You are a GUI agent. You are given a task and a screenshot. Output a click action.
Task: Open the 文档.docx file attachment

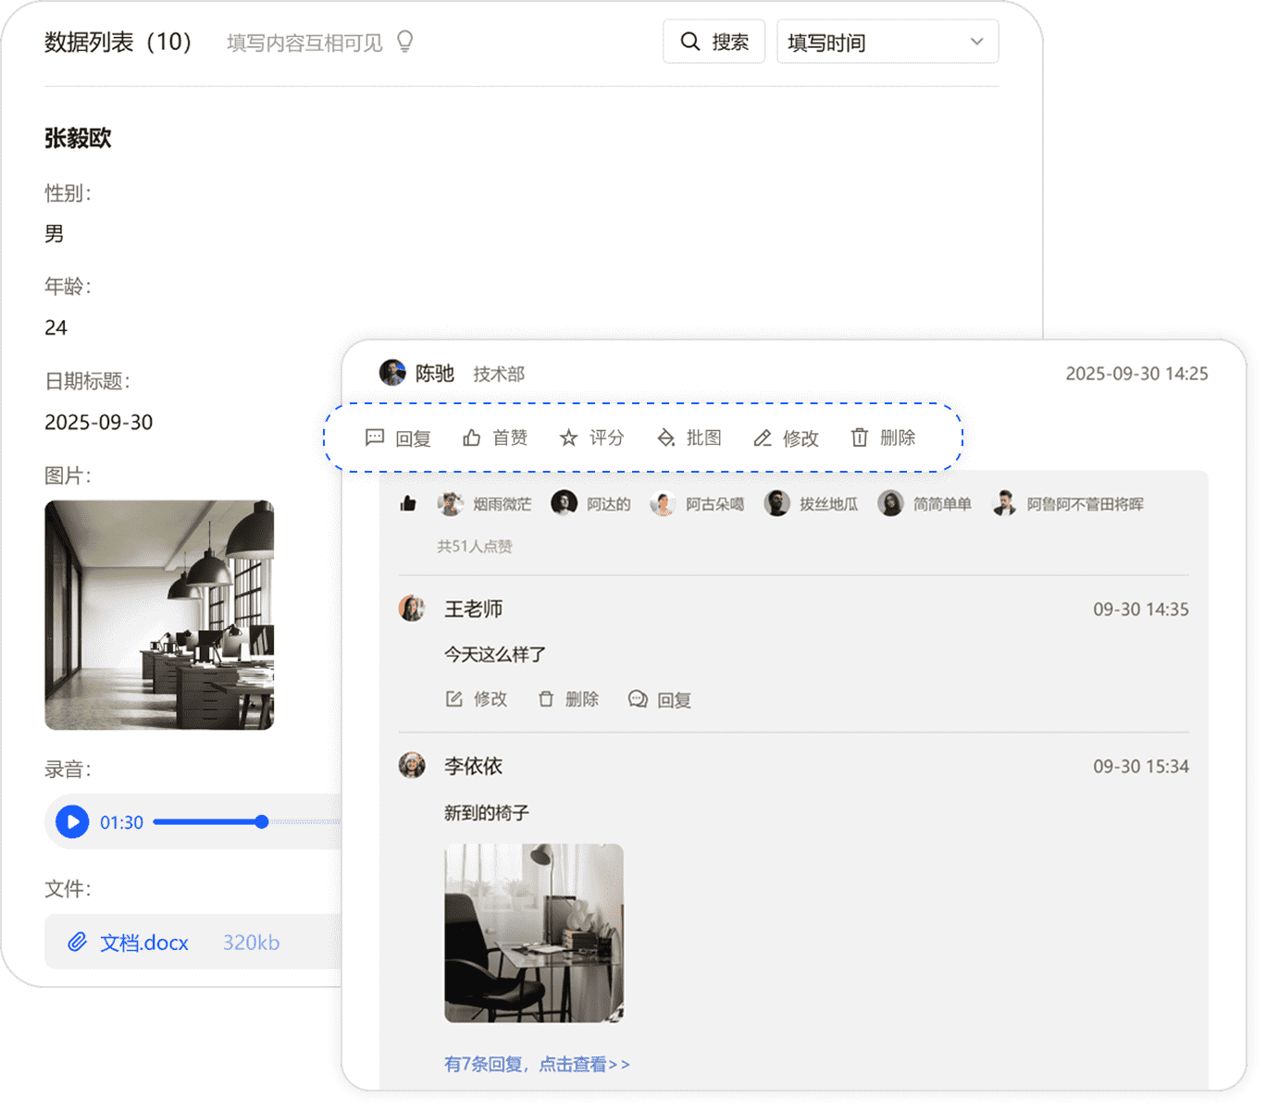point(144,943)
